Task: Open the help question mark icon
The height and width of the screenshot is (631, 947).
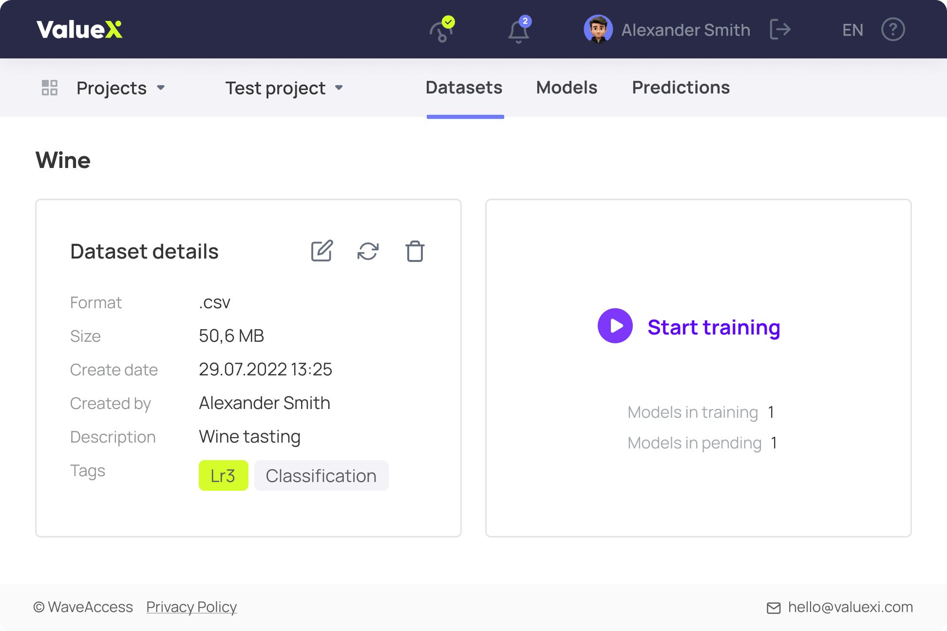Action: pyautogui.click(x=893, y=30)
